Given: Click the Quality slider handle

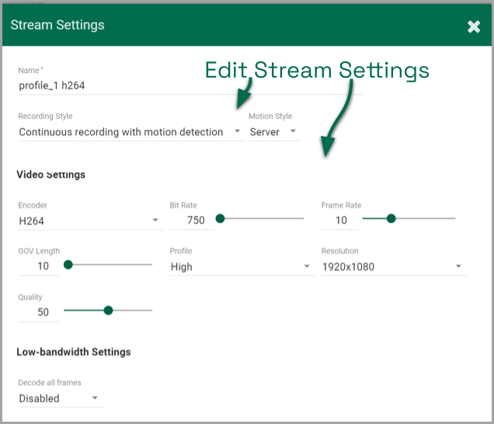Looking at the screenshot, I should tap(108, 311).
